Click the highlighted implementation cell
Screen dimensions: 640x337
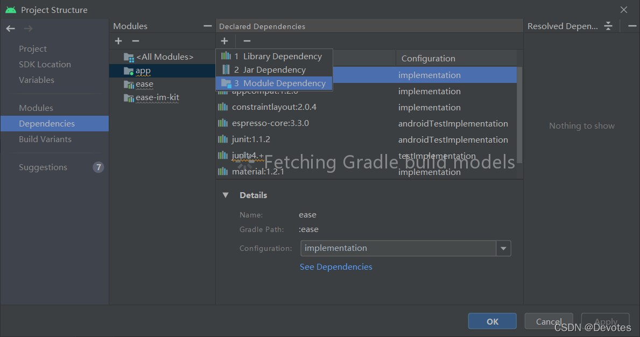pyautogui.click(x=430, y=75)
